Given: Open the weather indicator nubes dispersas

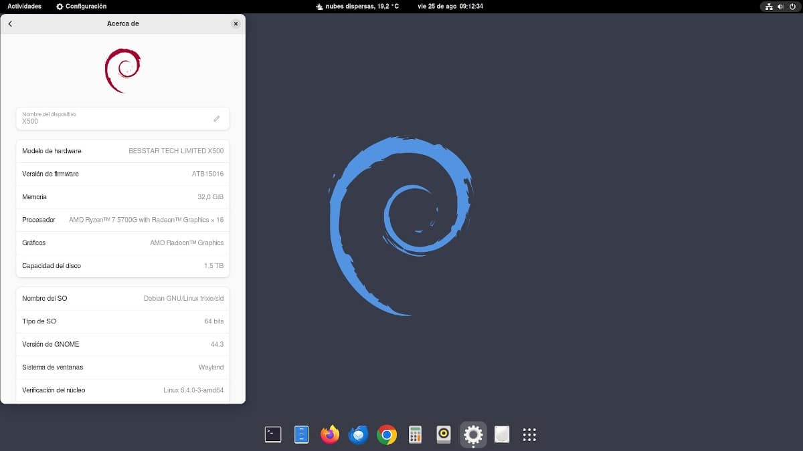Looking at the screenshot, I should point(357,6).
